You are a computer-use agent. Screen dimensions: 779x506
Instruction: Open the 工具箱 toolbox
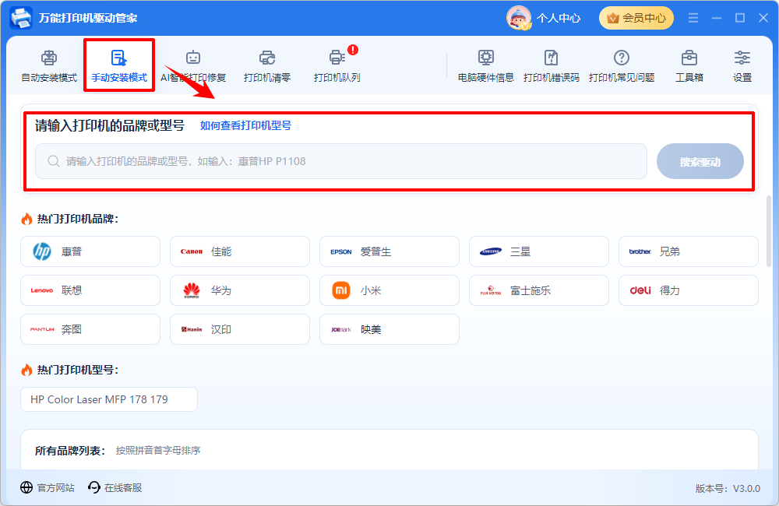coord(689,65)
